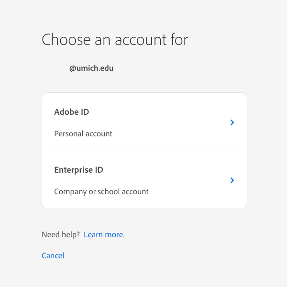Click the blank space before @umich.edu

[x=55, y=68]
